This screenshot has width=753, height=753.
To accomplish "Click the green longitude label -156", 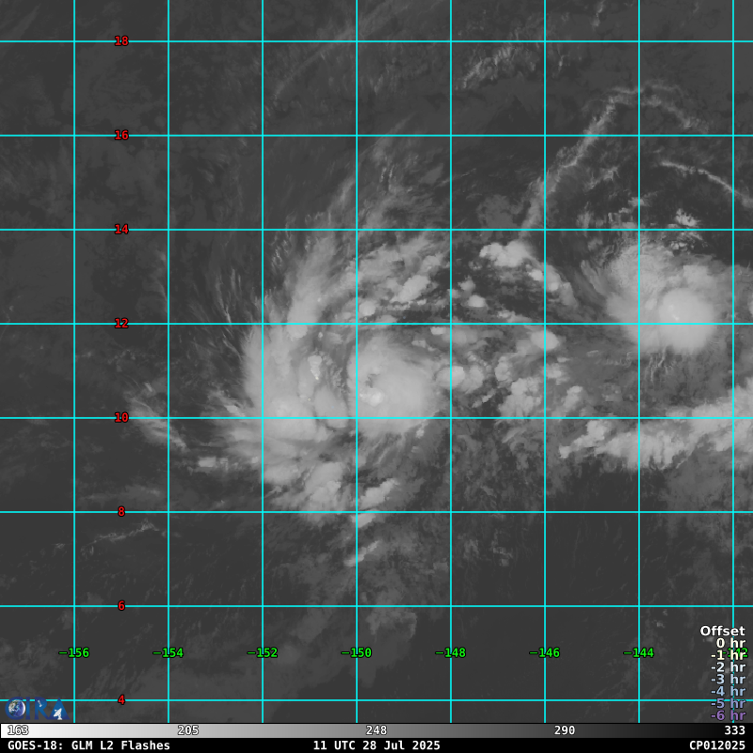I will pos(74,653).
